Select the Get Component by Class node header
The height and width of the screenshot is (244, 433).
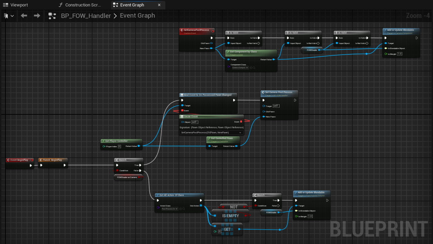(x=251, y=52)
